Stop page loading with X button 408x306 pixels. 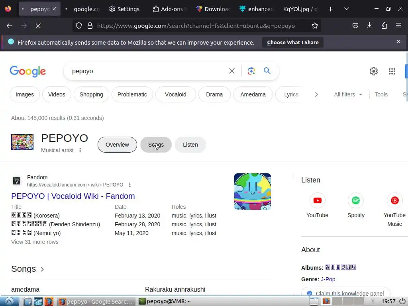pyautogui.click(x=38, y=26)
